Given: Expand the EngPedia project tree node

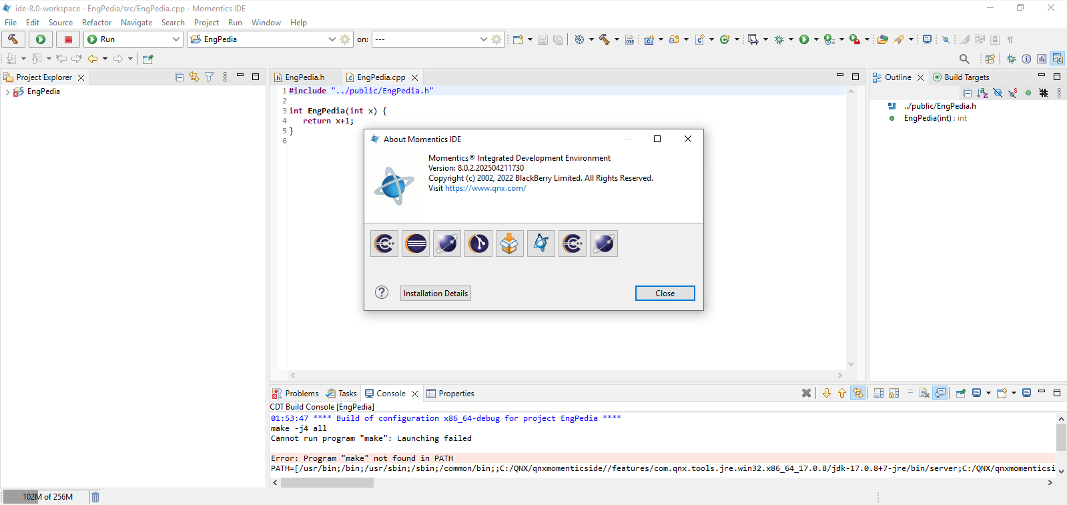Looking at the screenshot, I should point(7,92).
